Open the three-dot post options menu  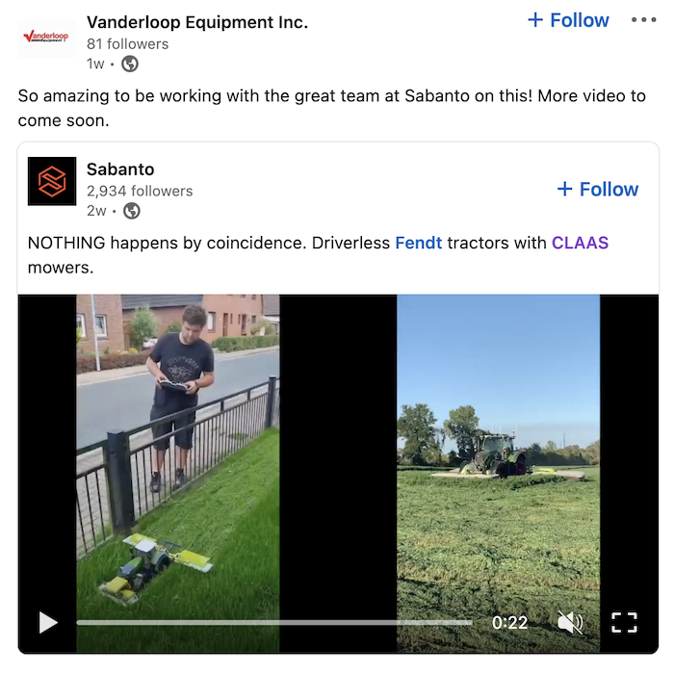(643, 20)
